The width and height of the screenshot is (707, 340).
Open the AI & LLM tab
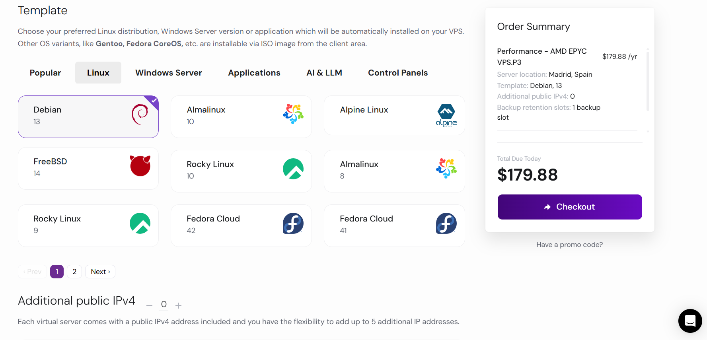[324, 73]
